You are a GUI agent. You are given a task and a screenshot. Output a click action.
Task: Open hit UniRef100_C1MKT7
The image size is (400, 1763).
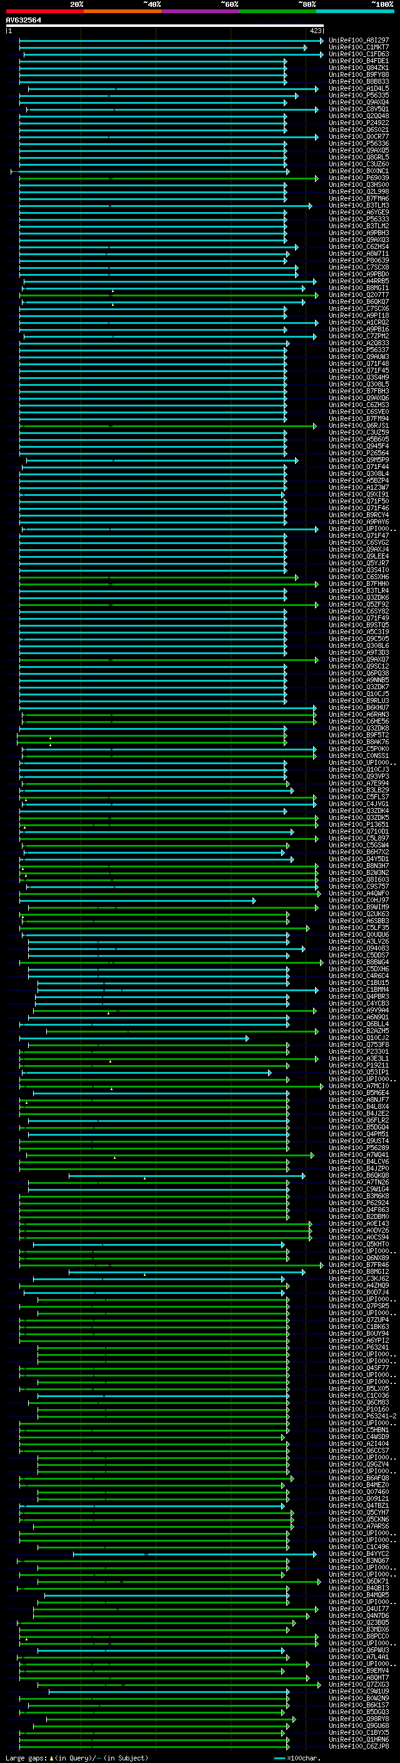359,48
